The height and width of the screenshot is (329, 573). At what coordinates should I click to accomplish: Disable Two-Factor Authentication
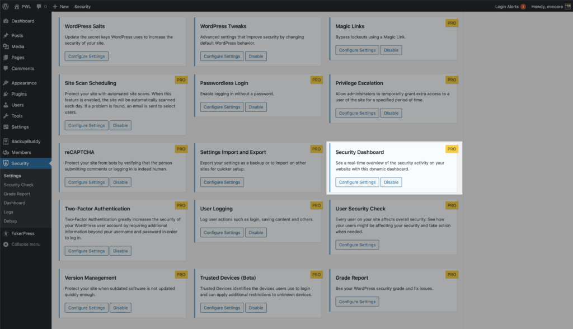pyautogui.click(x=120, y=251)
